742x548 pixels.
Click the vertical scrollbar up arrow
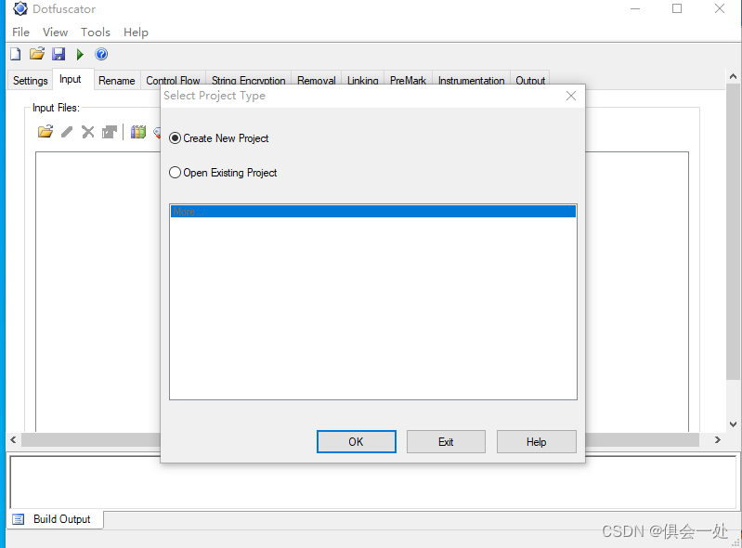coord(733,76)
